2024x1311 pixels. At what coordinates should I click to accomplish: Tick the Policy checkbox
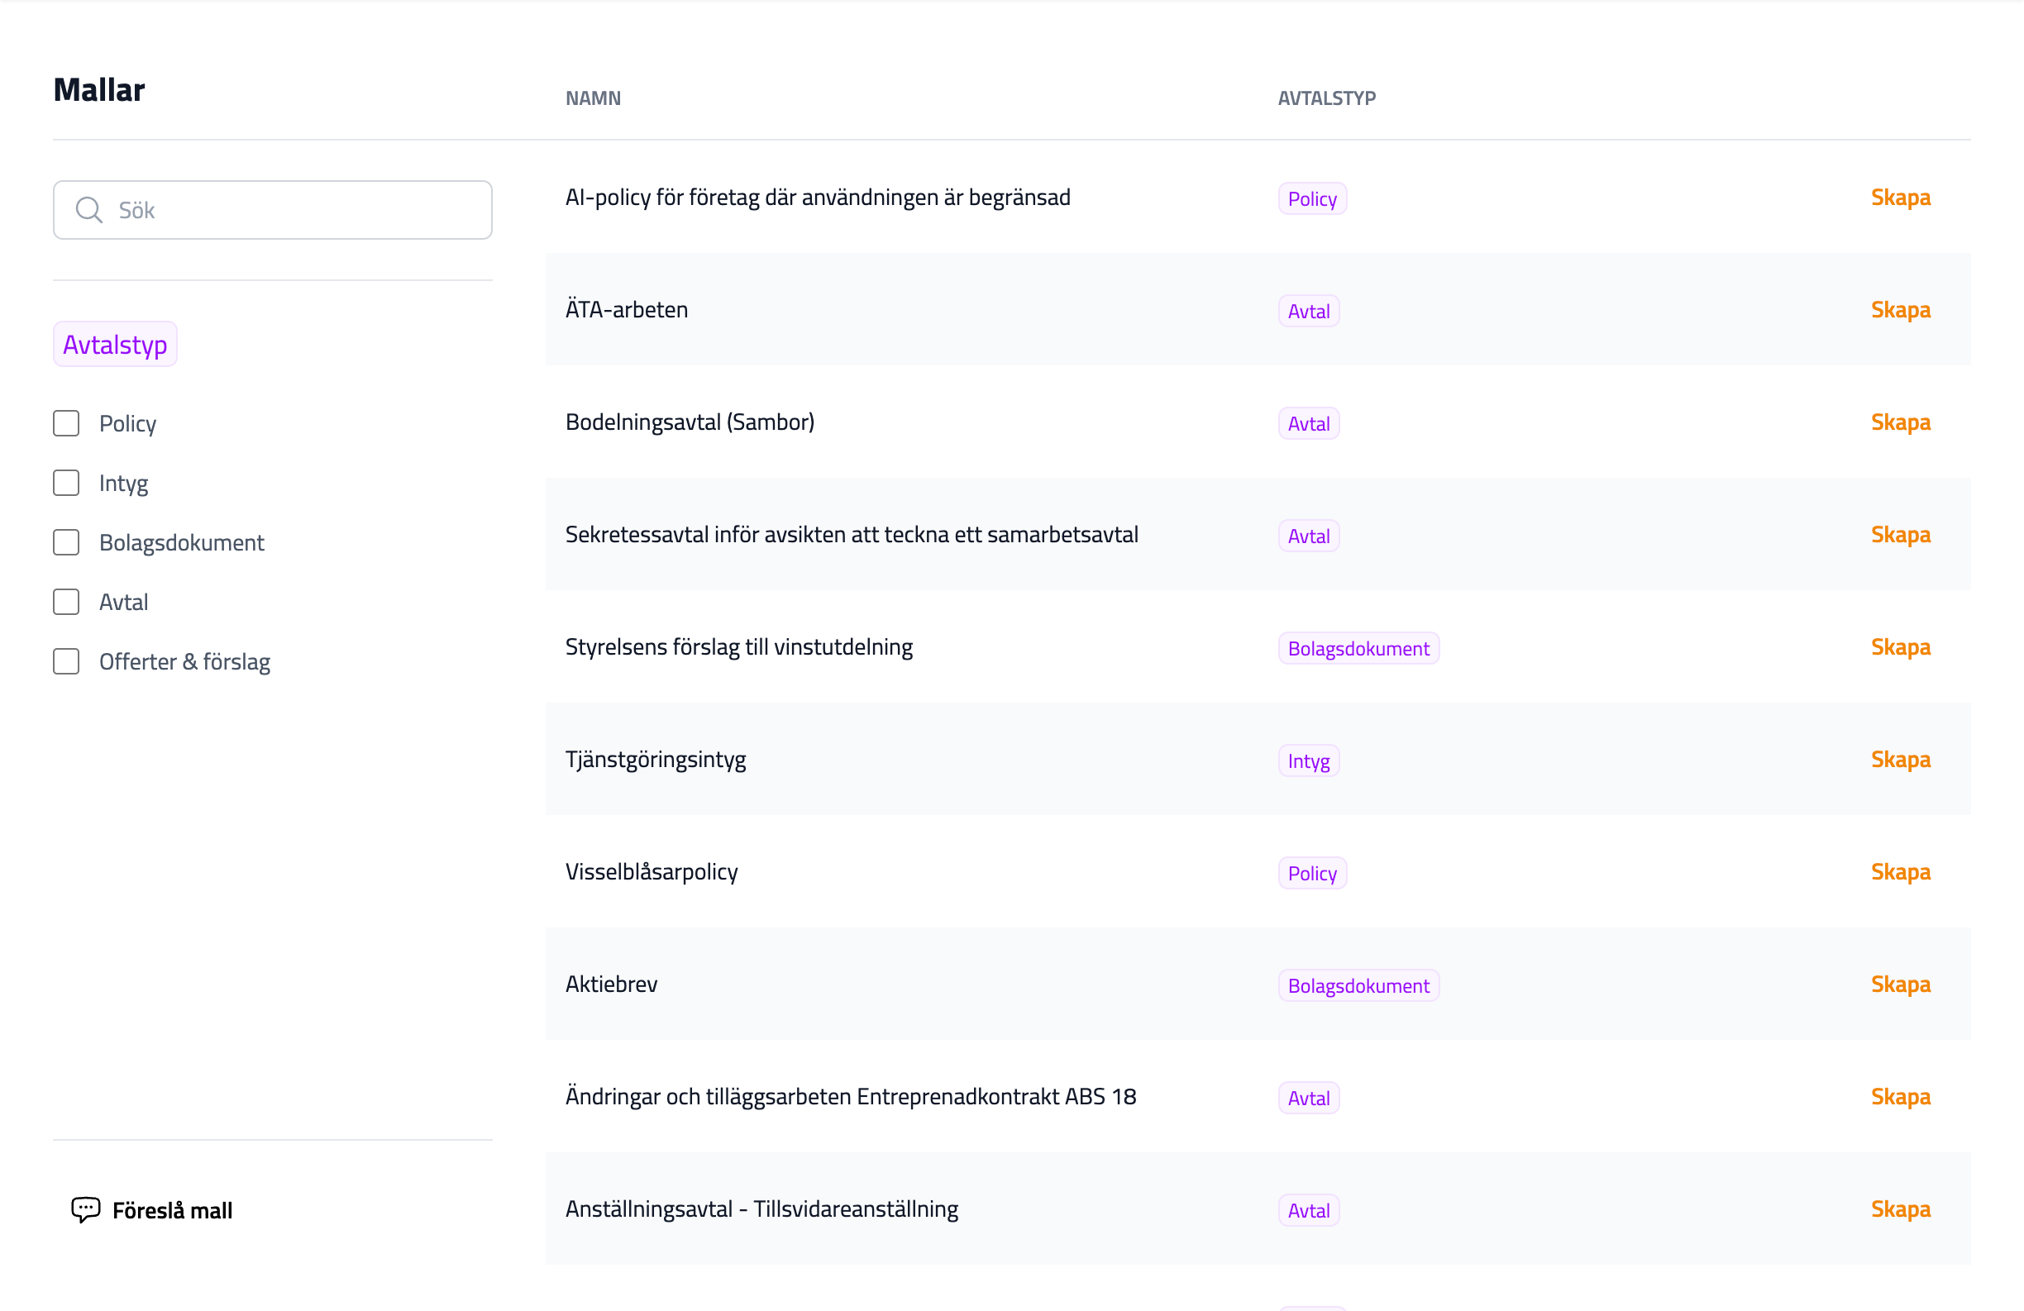click(66, 423)
